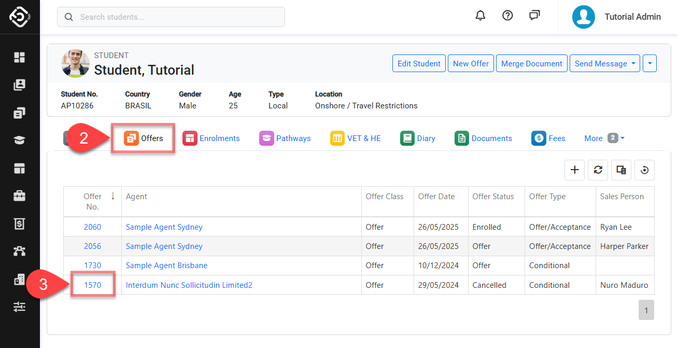Open the chat messages icon
The height and width of the screenshot is (348, 678).
point(534,16)
